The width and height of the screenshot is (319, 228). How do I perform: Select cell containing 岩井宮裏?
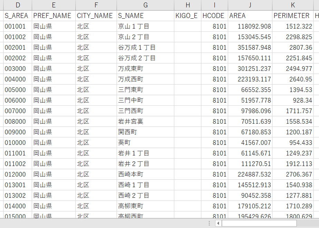click(145, 122)
